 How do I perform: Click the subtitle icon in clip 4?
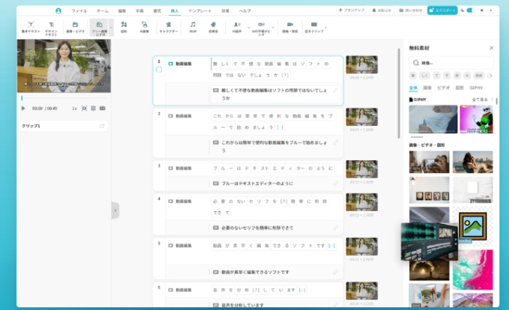[215, 228]
